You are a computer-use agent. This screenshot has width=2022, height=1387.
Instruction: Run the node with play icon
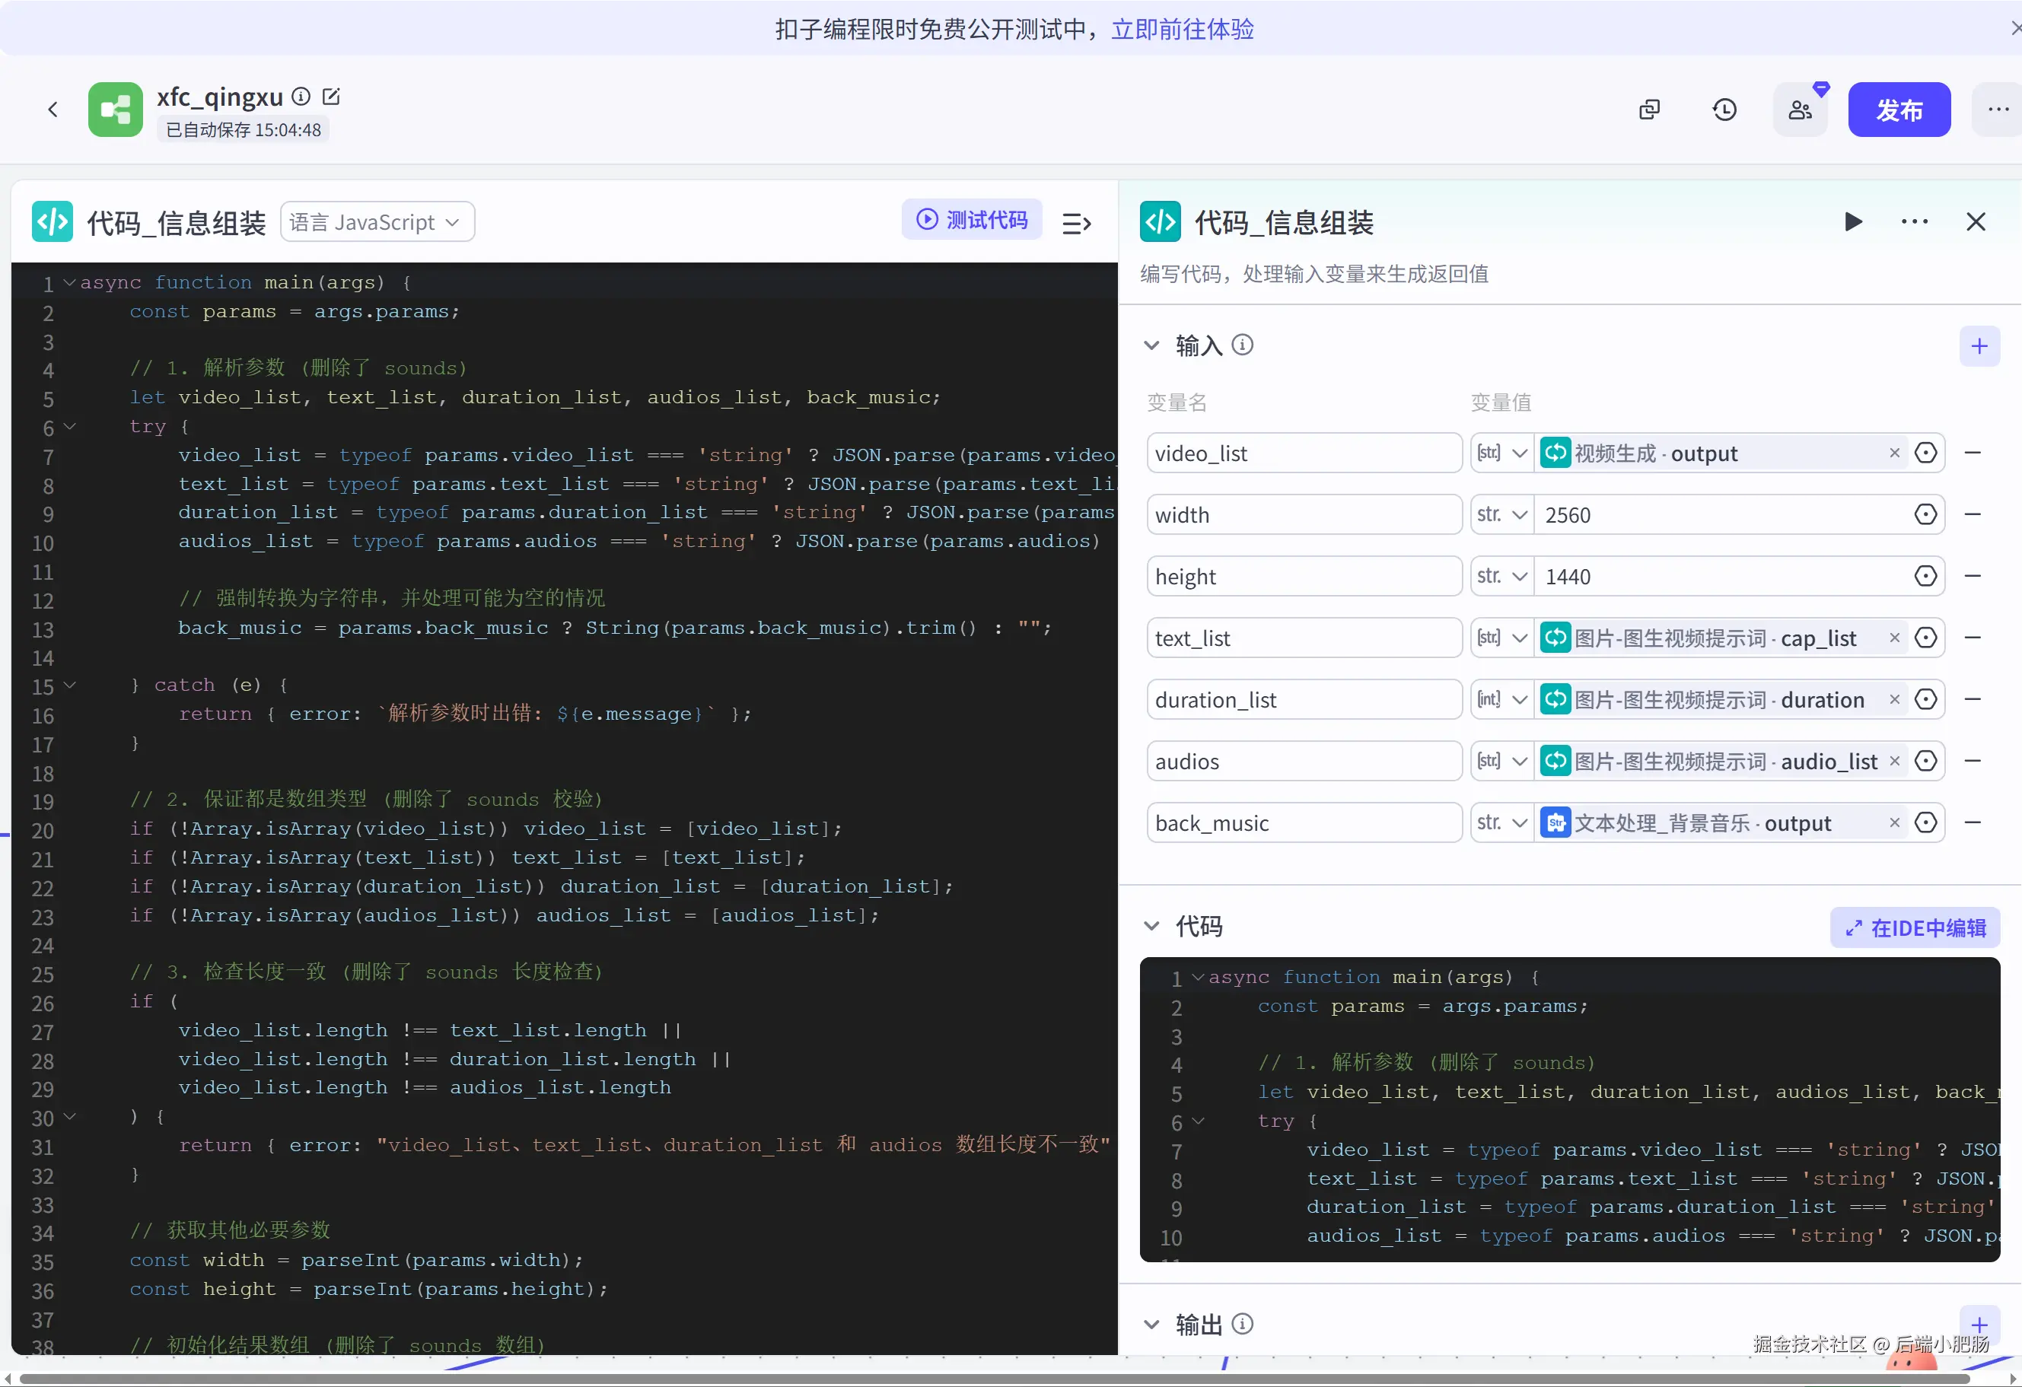click(1852, 221)
